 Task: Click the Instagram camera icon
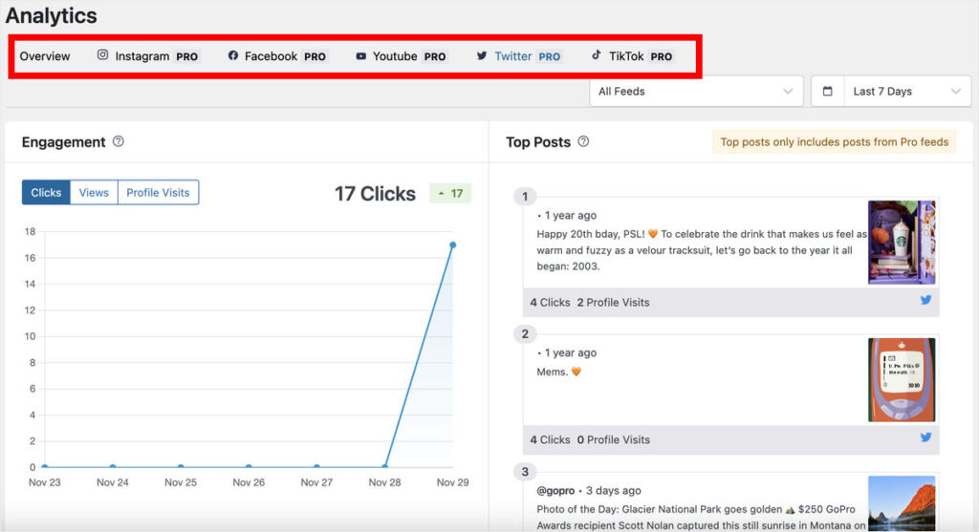click(102, 54)
